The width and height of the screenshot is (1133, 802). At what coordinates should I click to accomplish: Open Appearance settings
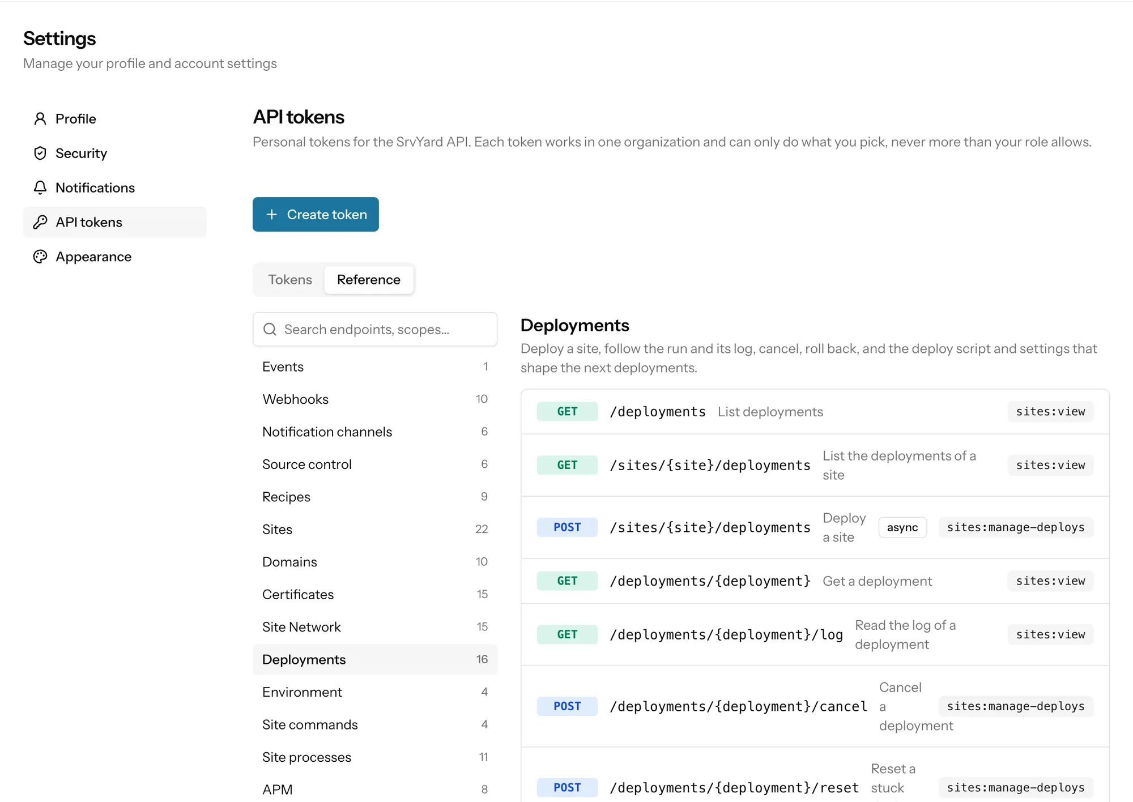click(114, 257)
